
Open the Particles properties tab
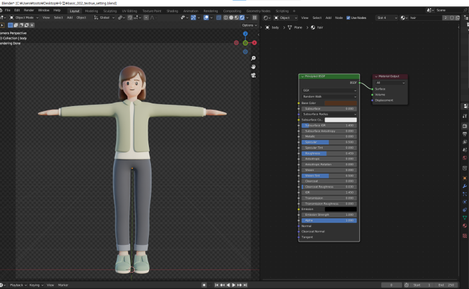pos(465,194)
